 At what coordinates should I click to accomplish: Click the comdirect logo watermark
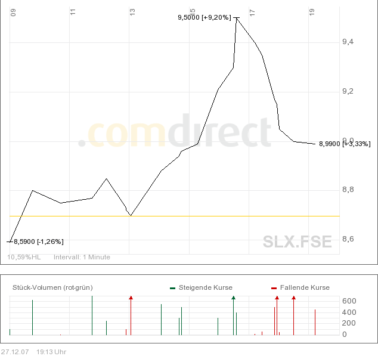point(179,133)
